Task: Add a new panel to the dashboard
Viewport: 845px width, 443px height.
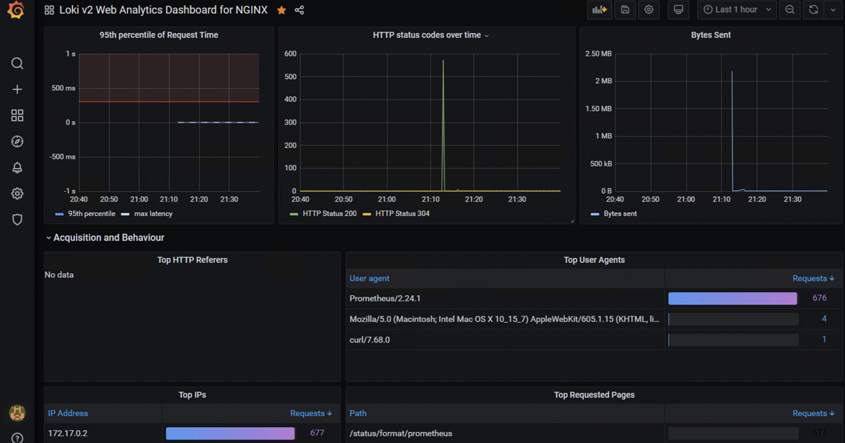Action: coord(599,10)
